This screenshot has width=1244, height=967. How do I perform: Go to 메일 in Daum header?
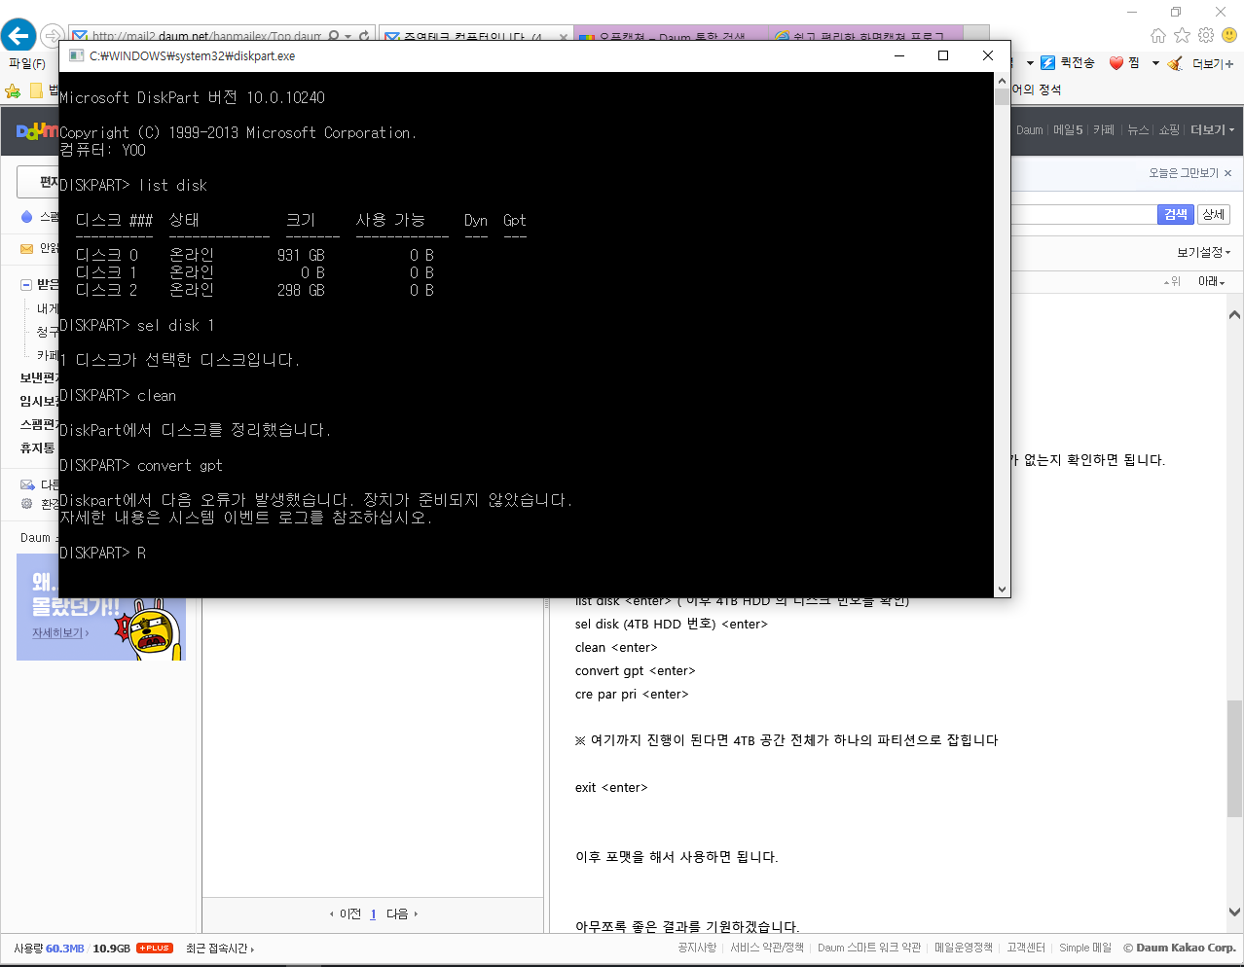click(1068, 130)
